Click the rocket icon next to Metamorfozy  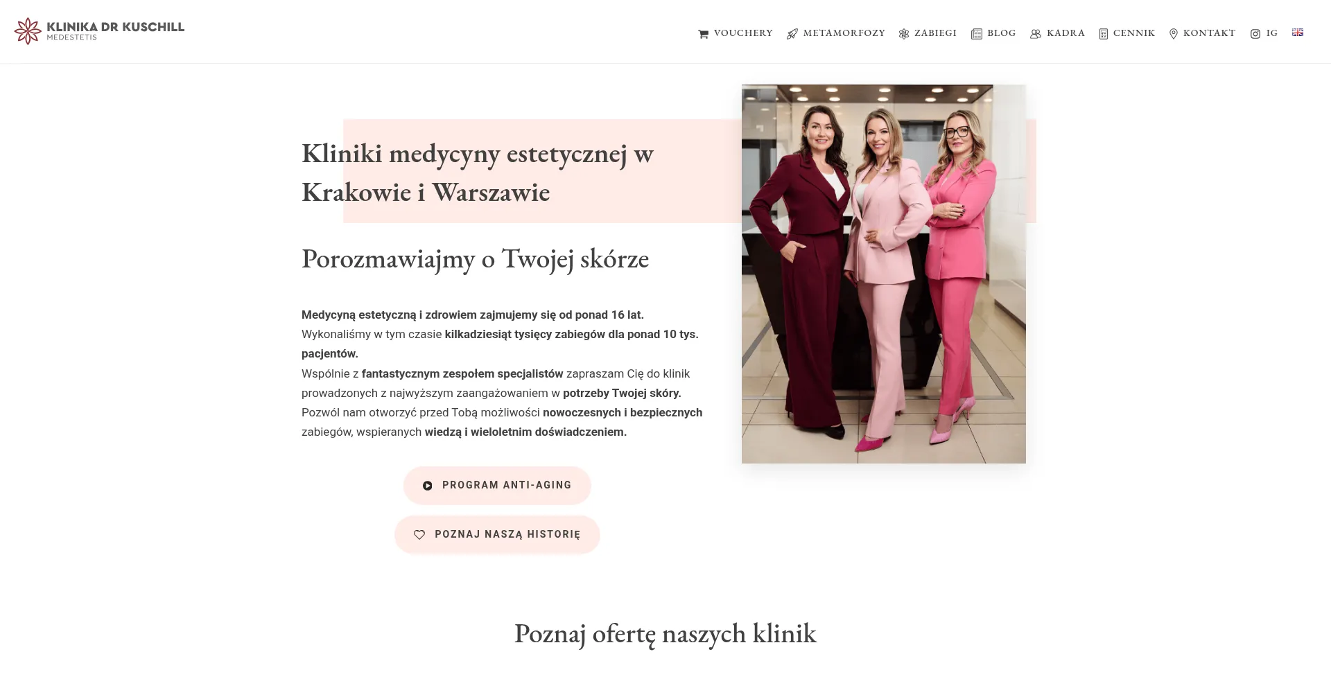pyautogui.click(x=792, y=34)
